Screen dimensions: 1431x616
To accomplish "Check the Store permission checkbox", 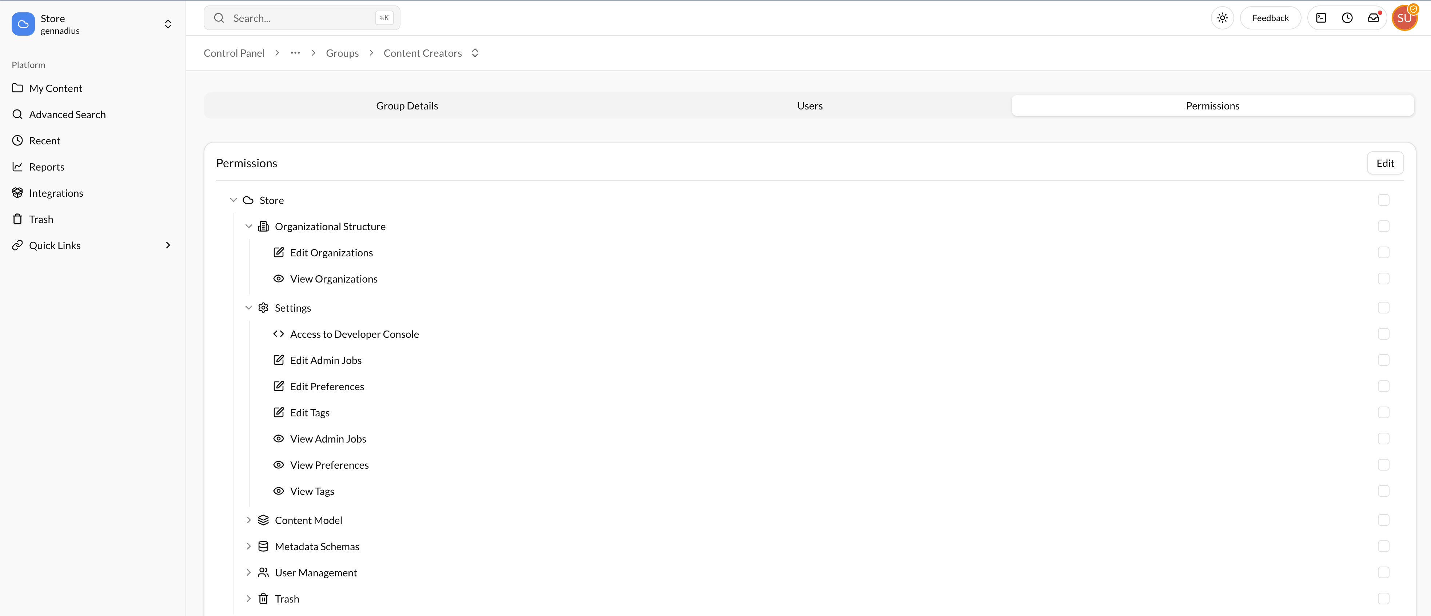I will (1384, 200).
